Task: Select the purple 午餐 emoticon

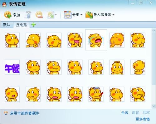Action: pyautogui.click(x=12, y=67)
